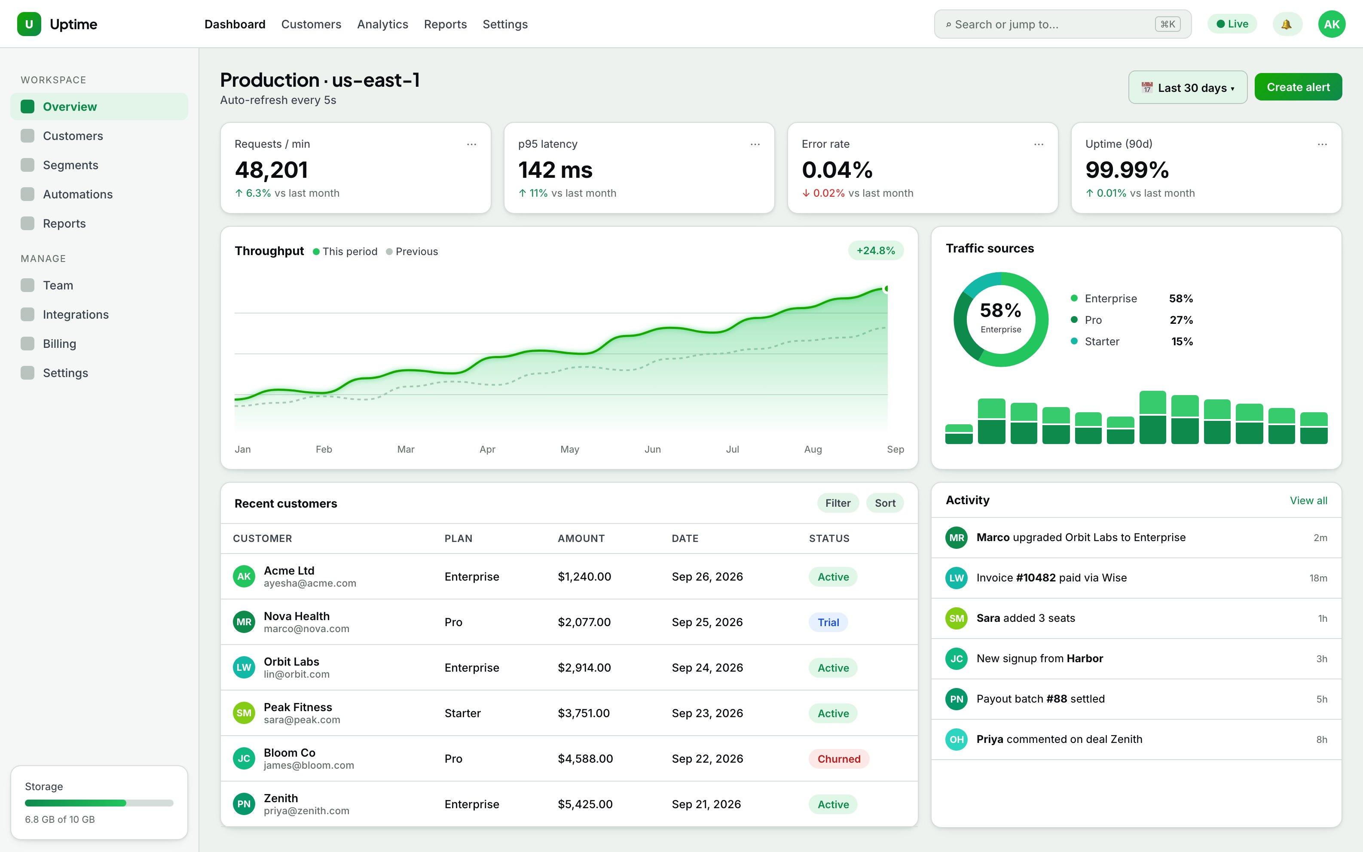
Task: Open the Last 30 days dropdown
Action: click(1188, 87)
